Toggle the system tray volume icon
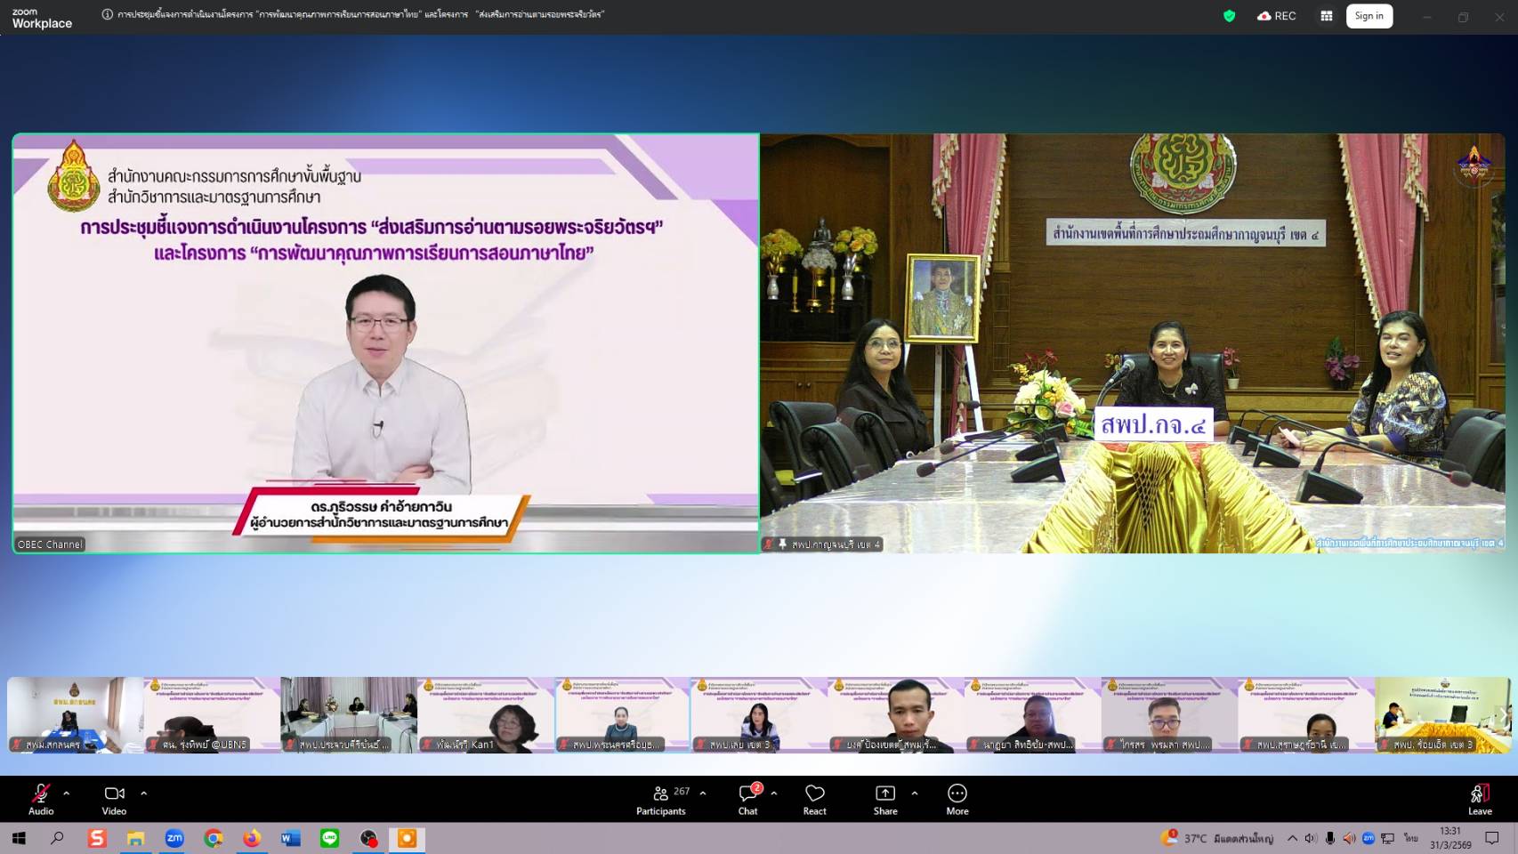 tap(1349, 838)
